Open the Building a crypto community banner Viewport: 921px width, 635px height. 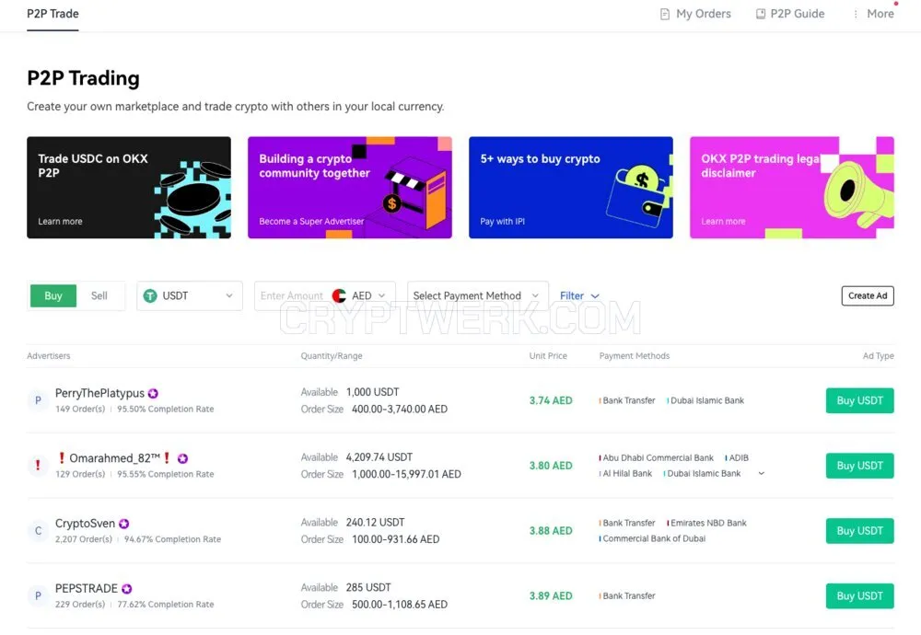pos(349,187)
